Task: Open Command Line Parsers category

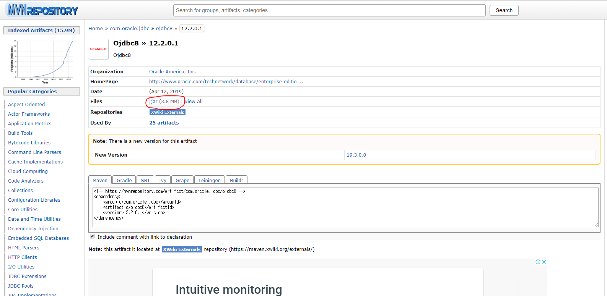Action: pos(34,152)
